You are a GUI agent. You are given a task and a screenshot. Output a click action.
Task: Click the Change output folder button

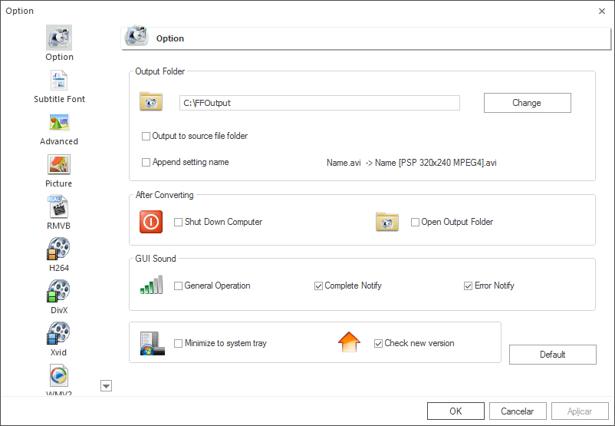[527, 103]
